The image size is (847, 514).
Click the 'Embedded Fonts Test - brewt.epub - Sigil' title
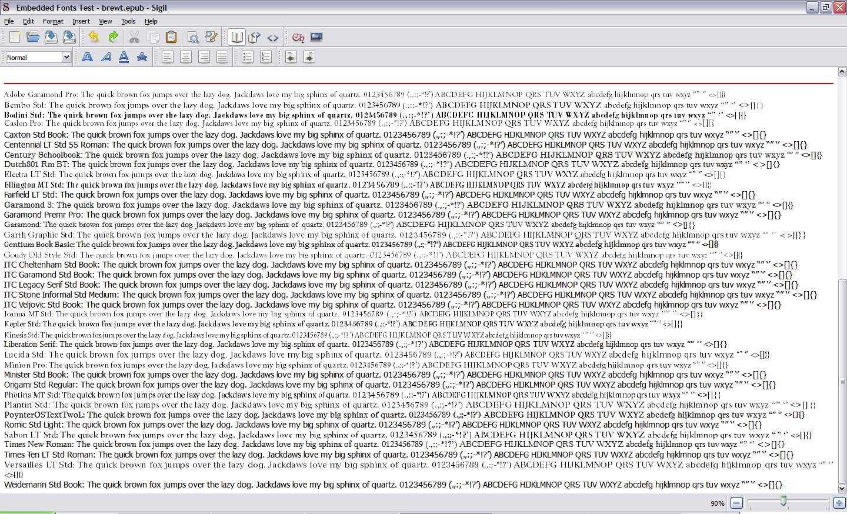coord(92,8)
